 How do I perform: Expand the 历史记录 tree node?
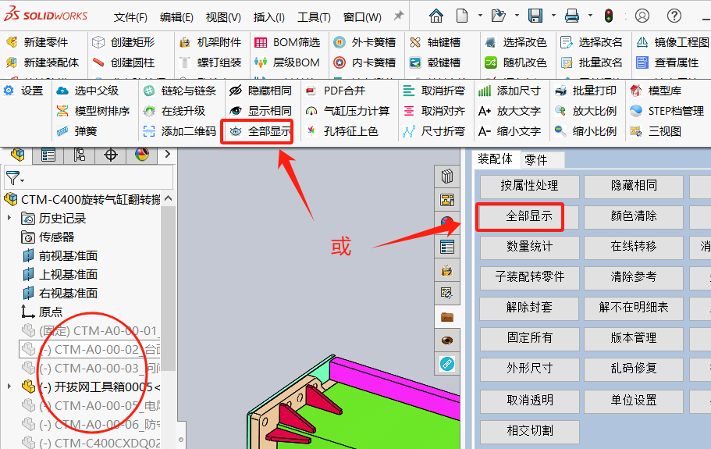tap(9, 218)
